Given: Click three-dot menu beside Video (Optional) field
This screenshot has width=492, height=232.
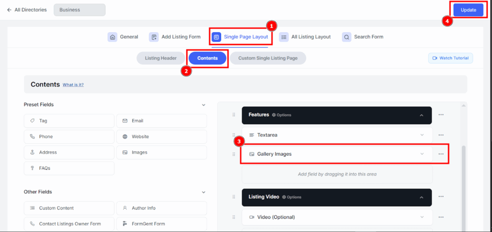Looking at the screenshot, I should click(x=441, y=217).
